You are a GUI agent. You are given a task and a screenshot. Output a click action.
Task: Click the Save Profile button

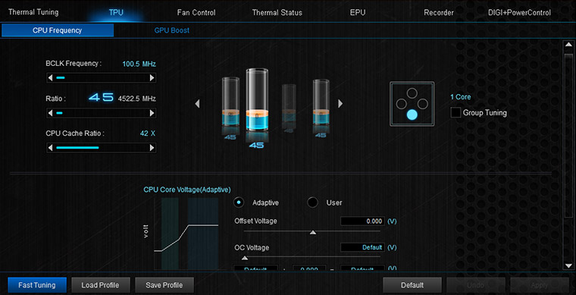(x=164, y=285)
